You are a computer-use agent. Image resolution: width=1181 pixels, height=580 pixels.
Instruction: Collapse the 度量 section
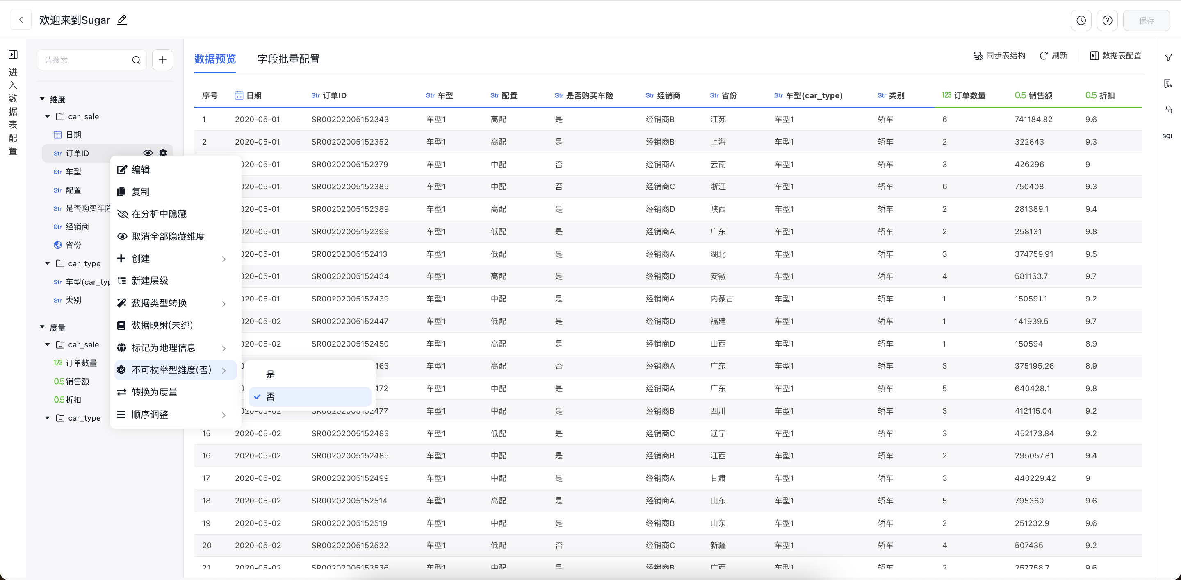click(42, 327)
